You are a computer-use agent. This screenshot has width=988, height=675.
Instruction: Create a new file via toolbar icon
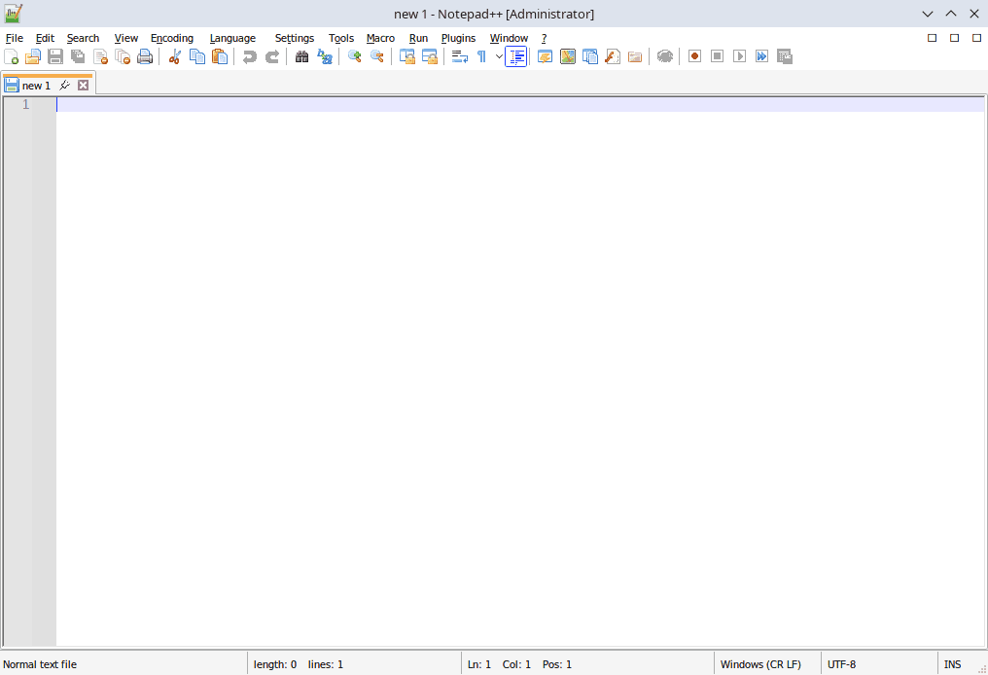[12, 56]
